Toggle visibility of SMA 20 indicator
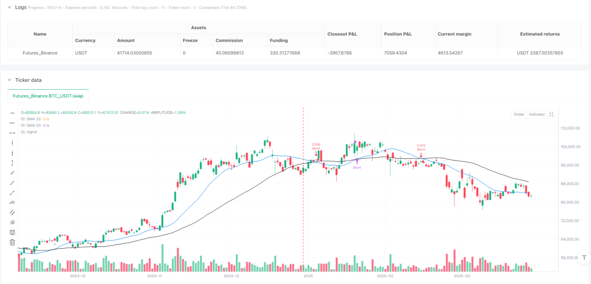Screen dimensions: 591x284 coord(23,119)
